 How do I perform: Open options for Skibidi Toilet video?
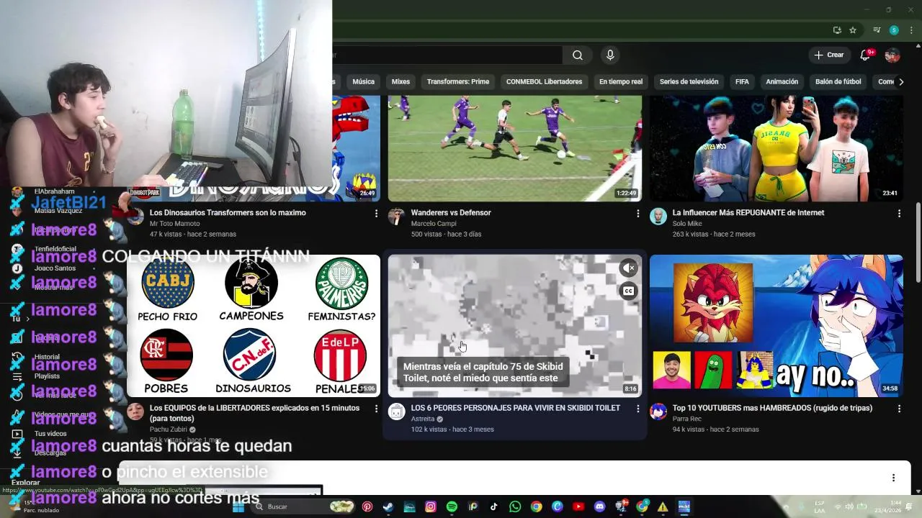click(x=637, y=409)
